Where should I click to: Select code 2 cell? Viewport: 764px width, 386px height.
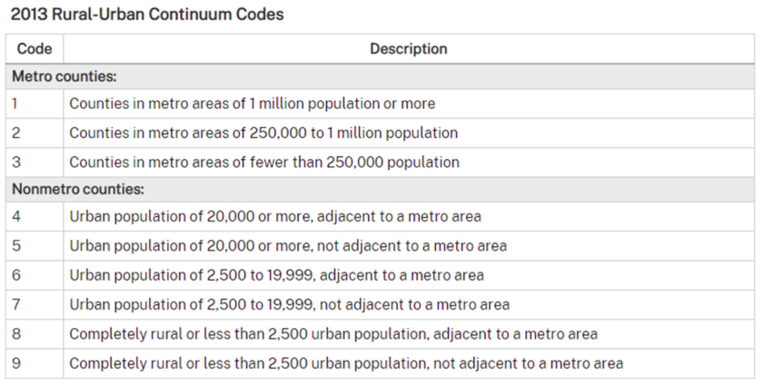(x=35, y=133)
